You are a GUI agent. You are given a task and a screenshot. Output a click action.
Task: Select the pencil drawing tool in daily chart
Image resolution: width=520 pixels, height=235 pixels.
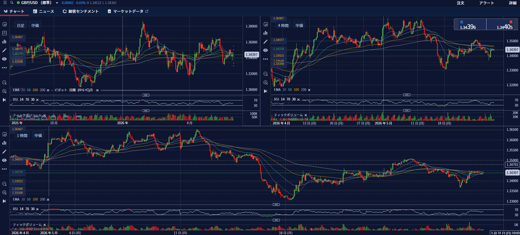tap(4, 50)
